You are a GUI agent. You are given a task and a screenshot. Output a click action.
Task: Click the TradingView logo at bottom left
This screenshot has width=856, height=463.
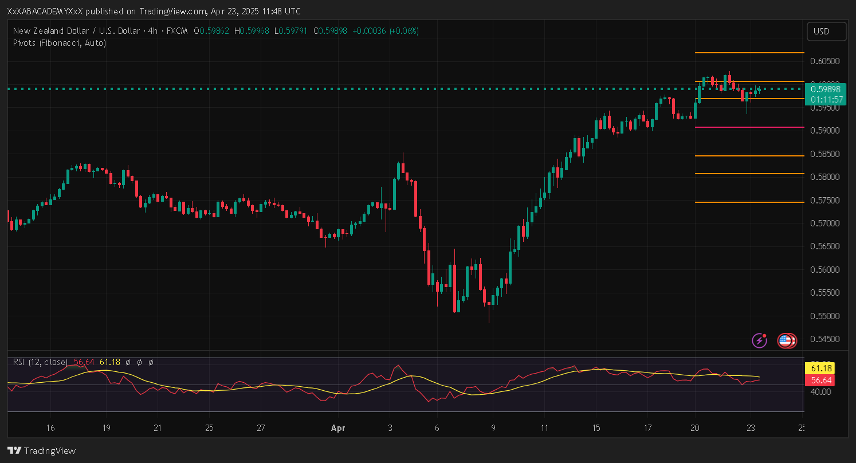[41, 451]
